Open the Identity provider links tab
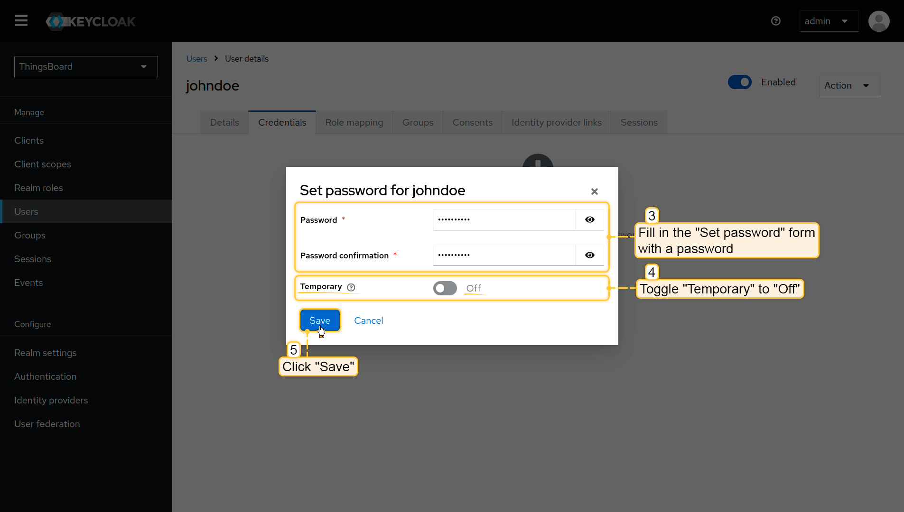This screenshot has width=904, height=512. pos(556,122)
